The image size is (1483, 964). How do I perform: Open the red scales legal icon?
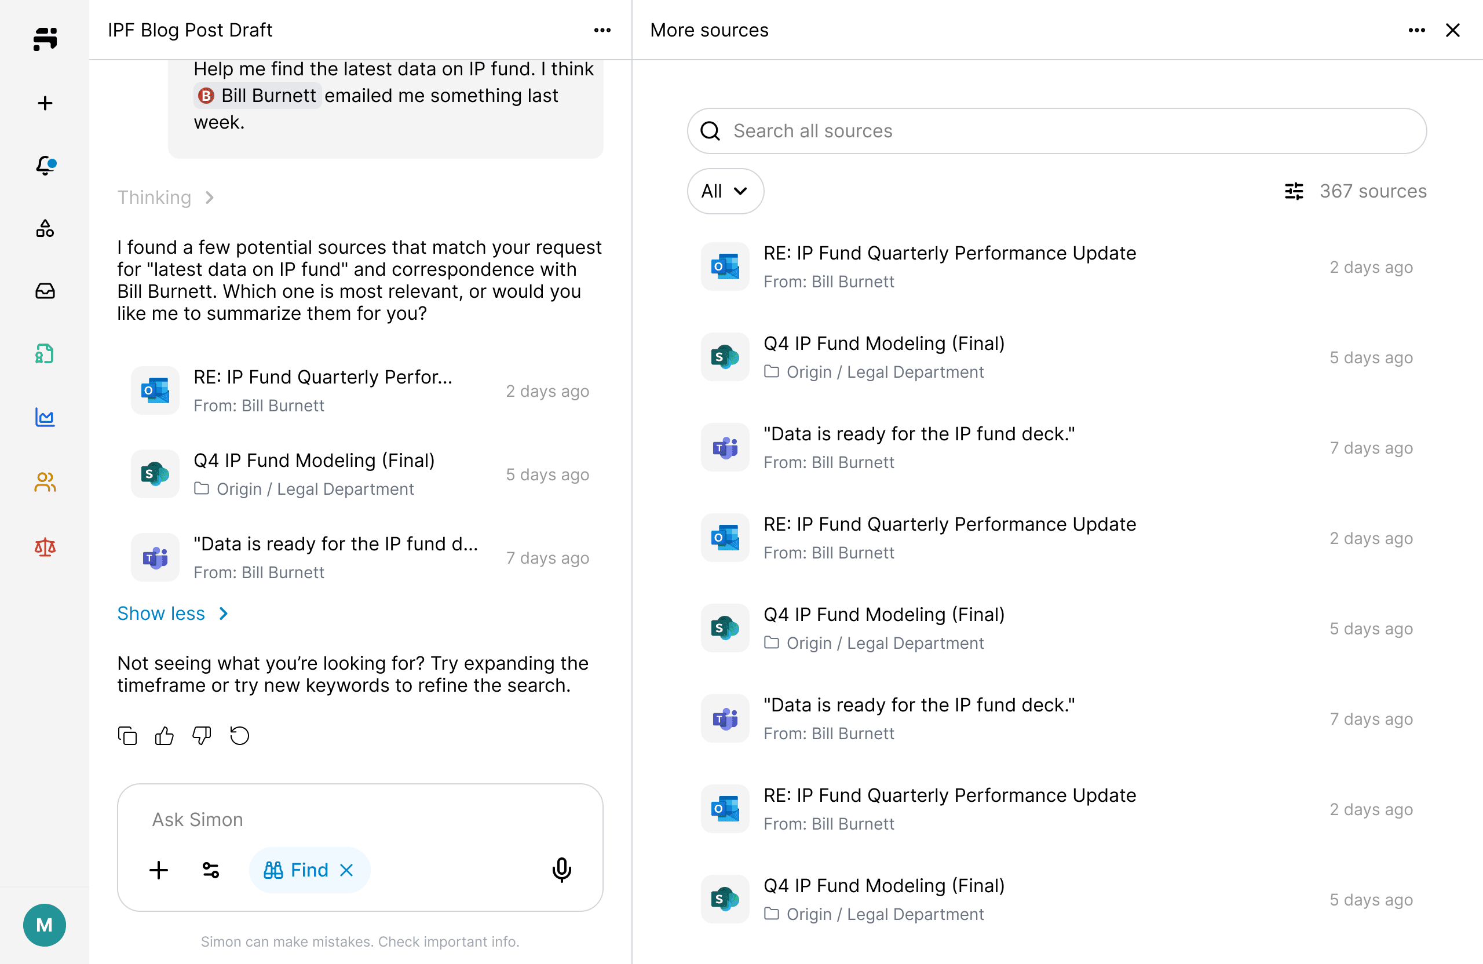[45, 546]
